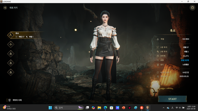This screenshot has width=198, height=111.
Task: Click the middle of the three locked slots
Action: 11,63
